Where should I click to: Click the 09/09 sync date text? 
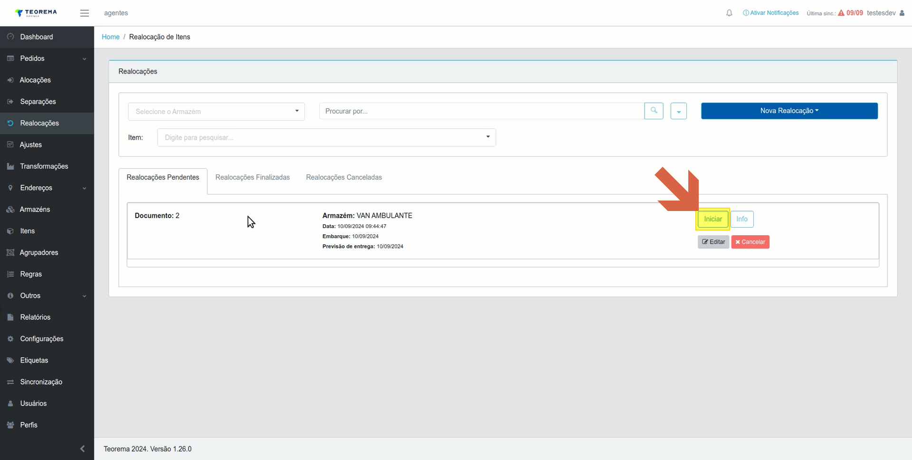(x=855, y=13)
